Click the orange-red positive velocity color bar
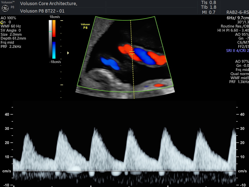 point(54,28)
